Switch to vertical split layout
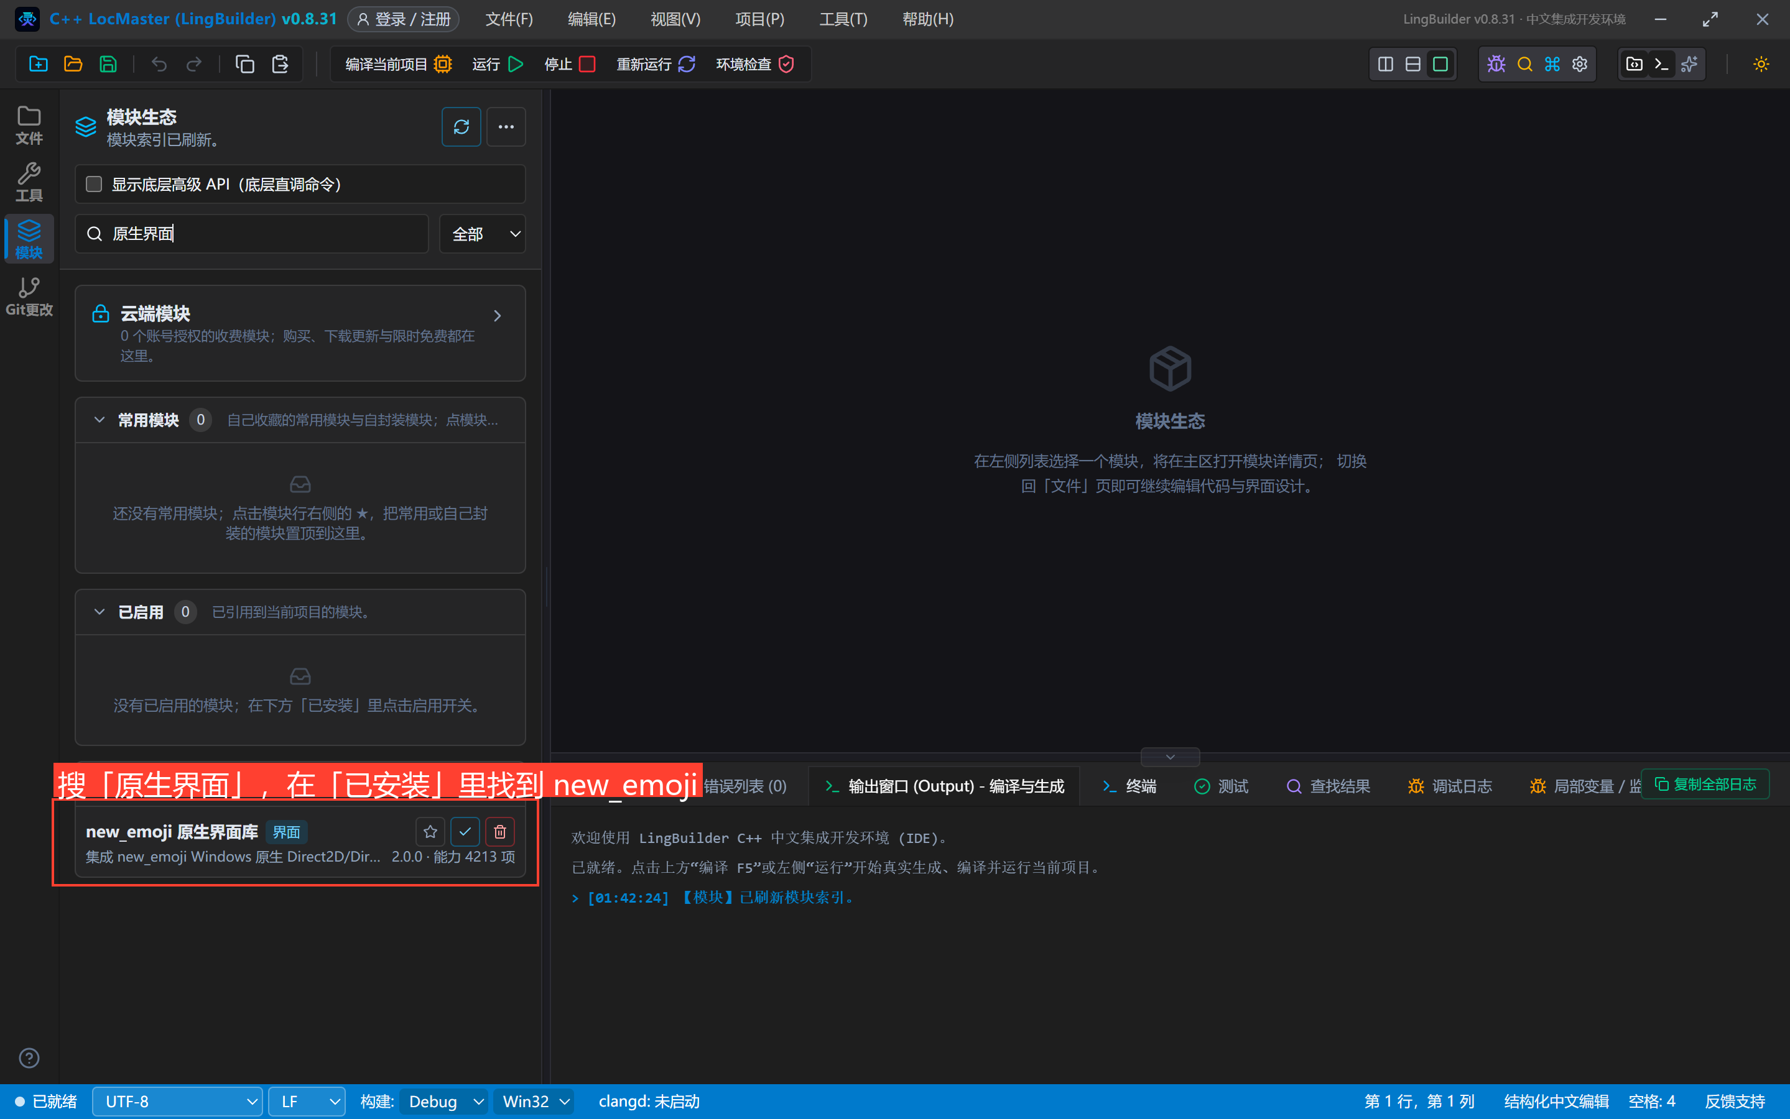Image resolution: width=1790 pixels, height=1119 pixels. (1386, 65)
